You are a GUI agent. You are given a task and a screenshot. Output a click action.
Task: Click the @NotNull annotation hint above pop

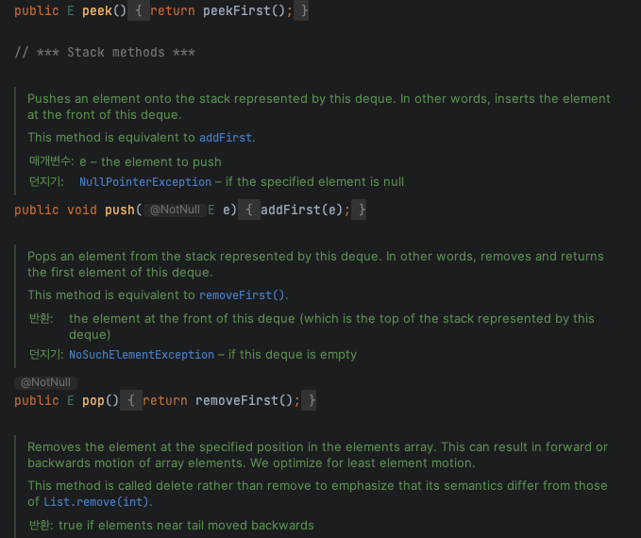(45, 382)
